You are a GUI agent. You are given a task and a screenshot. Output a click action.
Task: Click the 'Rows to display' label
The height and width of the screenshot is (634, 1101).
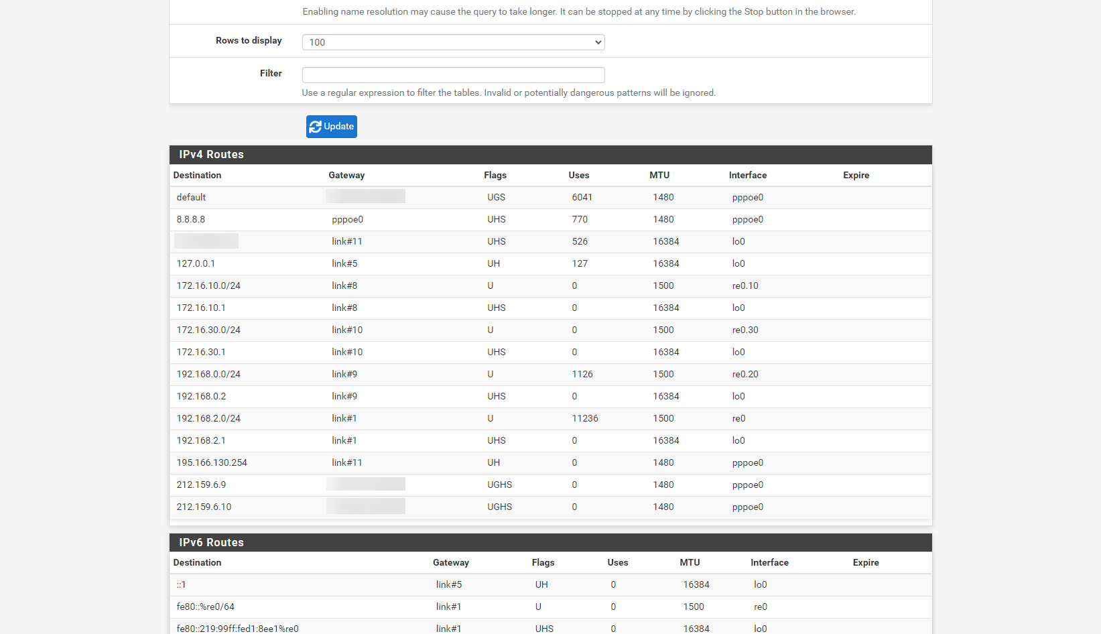249,41
